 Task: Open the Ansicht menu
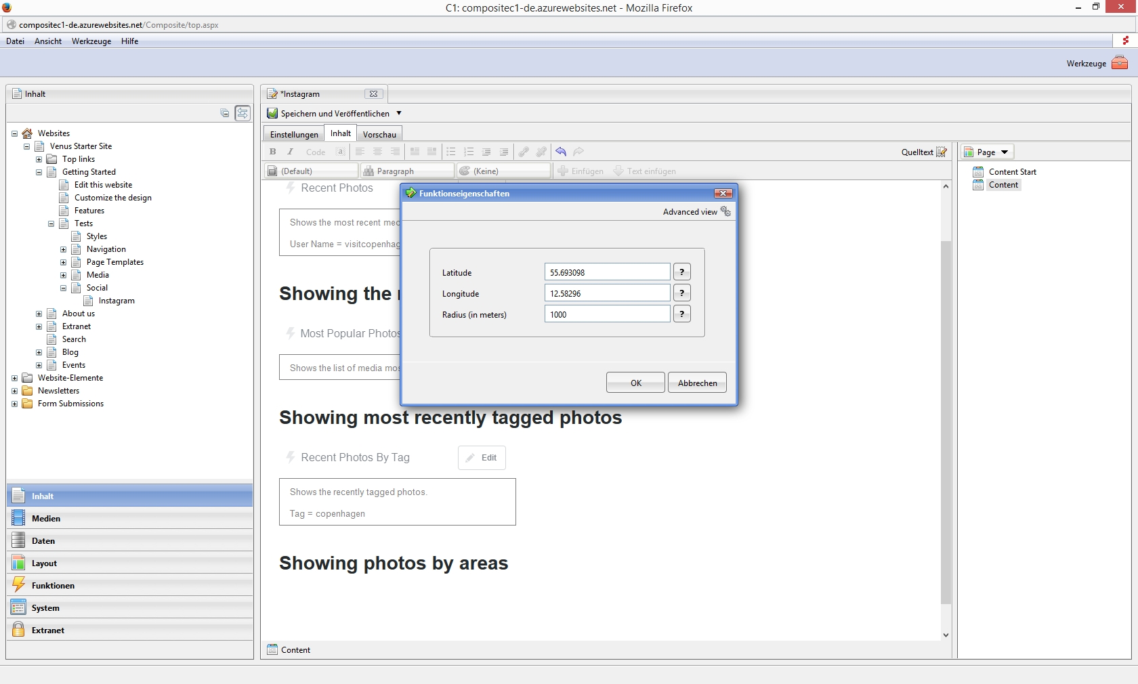(48, 41)
